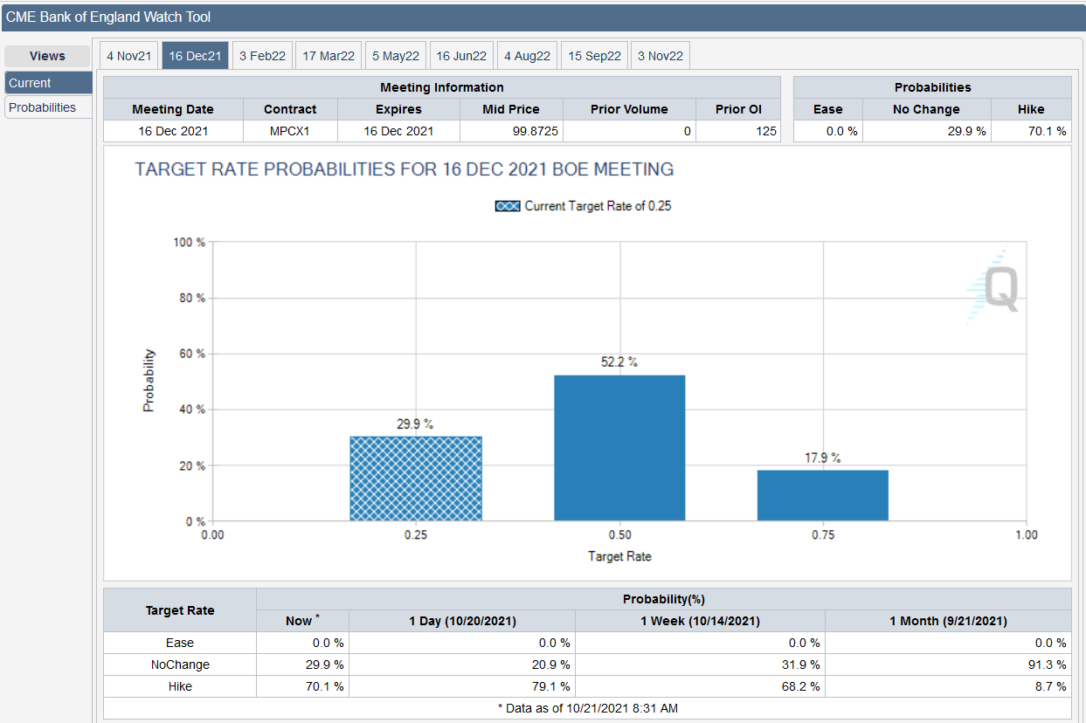Select the 16 Jun22 tab
The height and width of the screenshot is (723, 1086).
tap(461, 56)
